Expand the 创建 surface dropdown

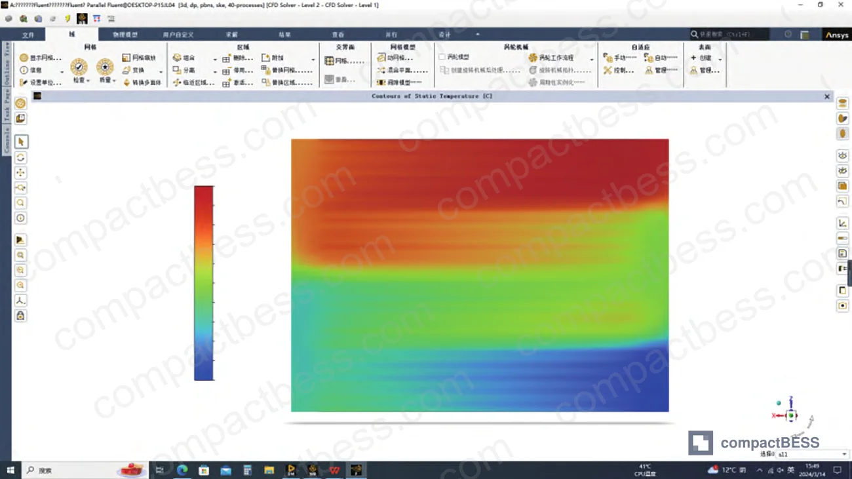pos(720,59)
